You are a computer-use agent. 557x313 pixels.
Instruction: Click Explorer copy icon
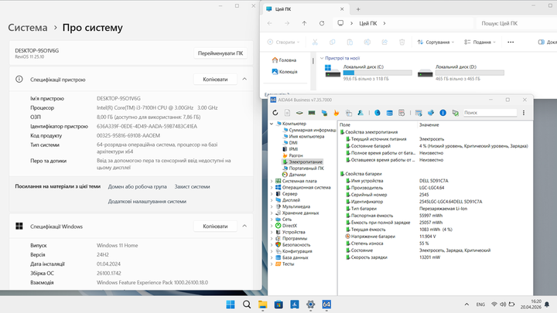332,43
